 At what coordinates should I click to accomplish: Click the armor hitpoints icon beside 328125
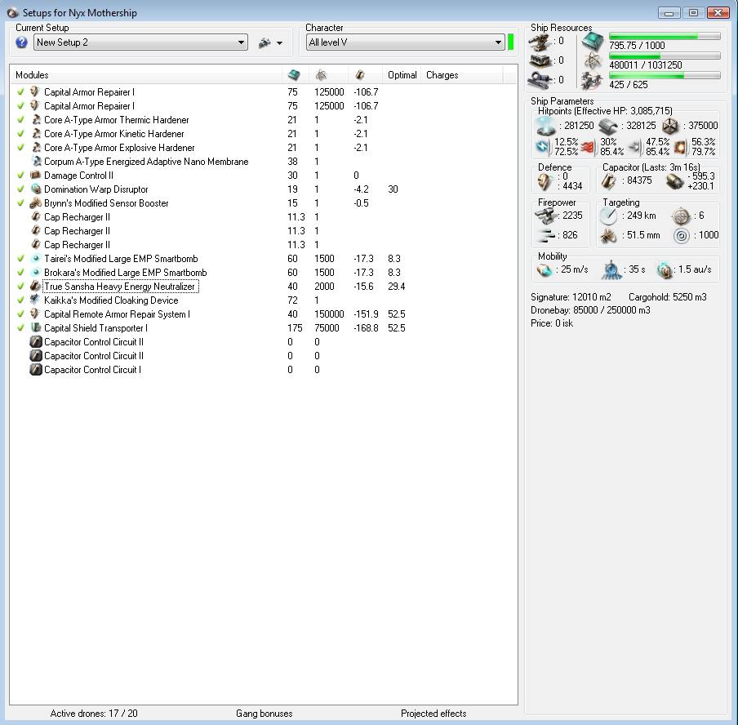tap(608, 126)
